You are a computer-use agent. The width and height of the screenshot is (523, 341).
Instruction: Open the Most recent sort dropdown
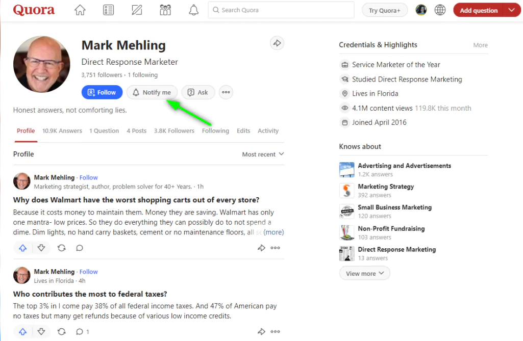coord(263,154)
